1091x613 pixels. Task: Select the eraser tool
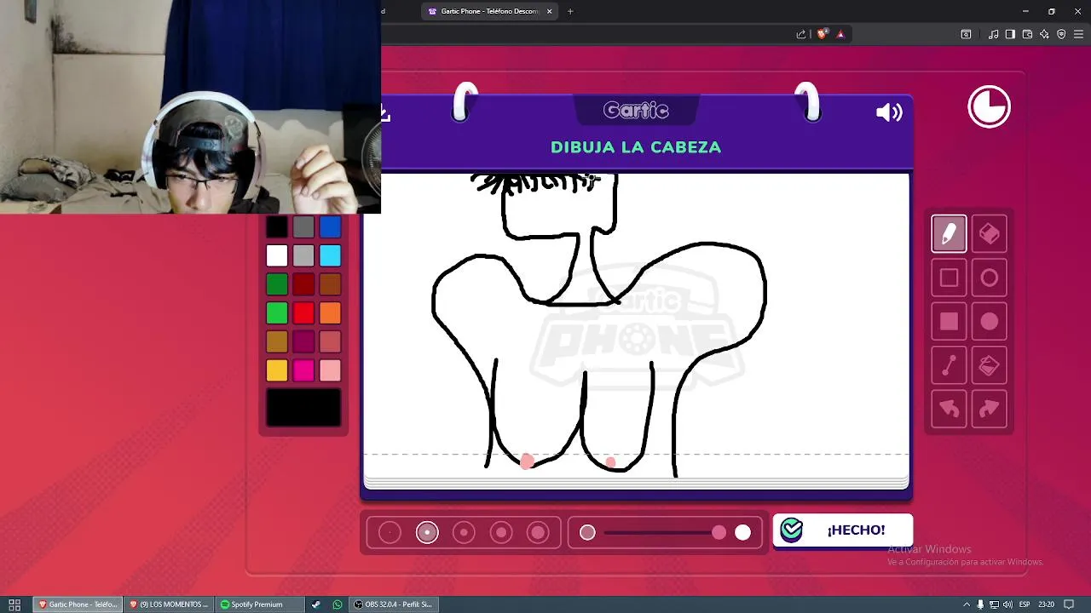tap(990, 234)
